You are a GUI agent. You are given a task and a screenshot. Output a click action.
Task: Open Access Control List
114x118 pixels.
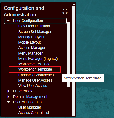(x=34, y=113)
